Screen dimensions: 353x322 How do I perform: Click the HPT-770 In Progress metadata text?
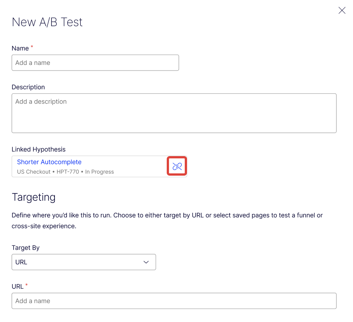coord(85,172)
